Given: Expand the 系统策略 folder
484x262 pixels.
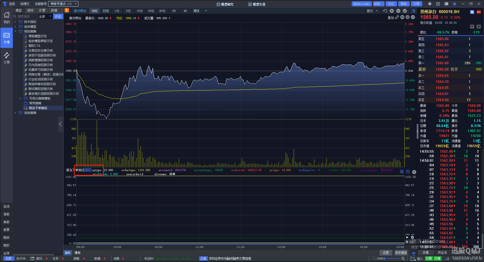Looking at the screenshot, I should pos(15,113).
